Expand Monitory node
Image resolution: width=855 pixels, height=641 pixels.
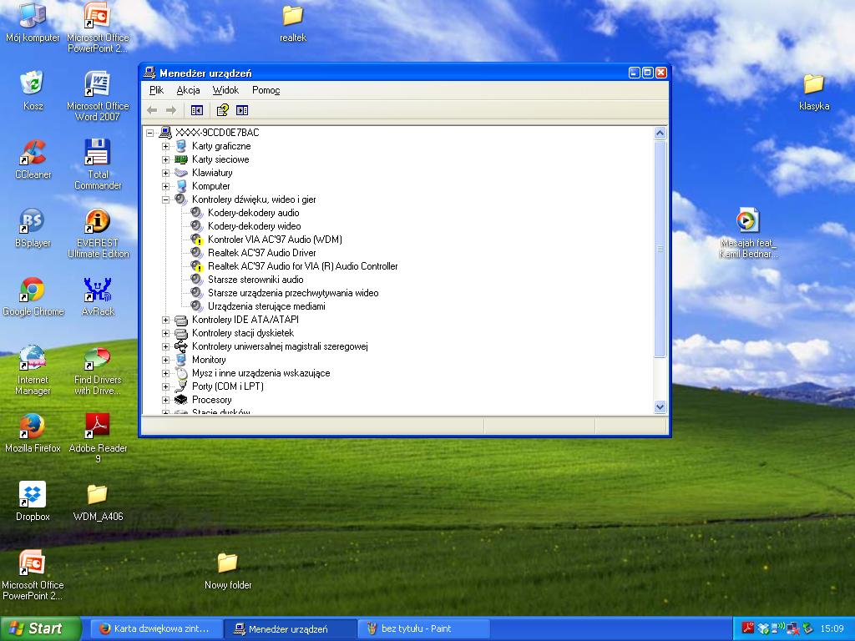tap(166, 360)
